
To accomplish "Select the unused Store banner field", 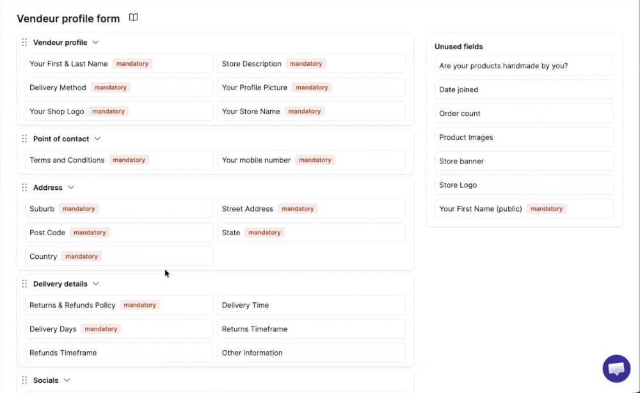I will (524, 162).
